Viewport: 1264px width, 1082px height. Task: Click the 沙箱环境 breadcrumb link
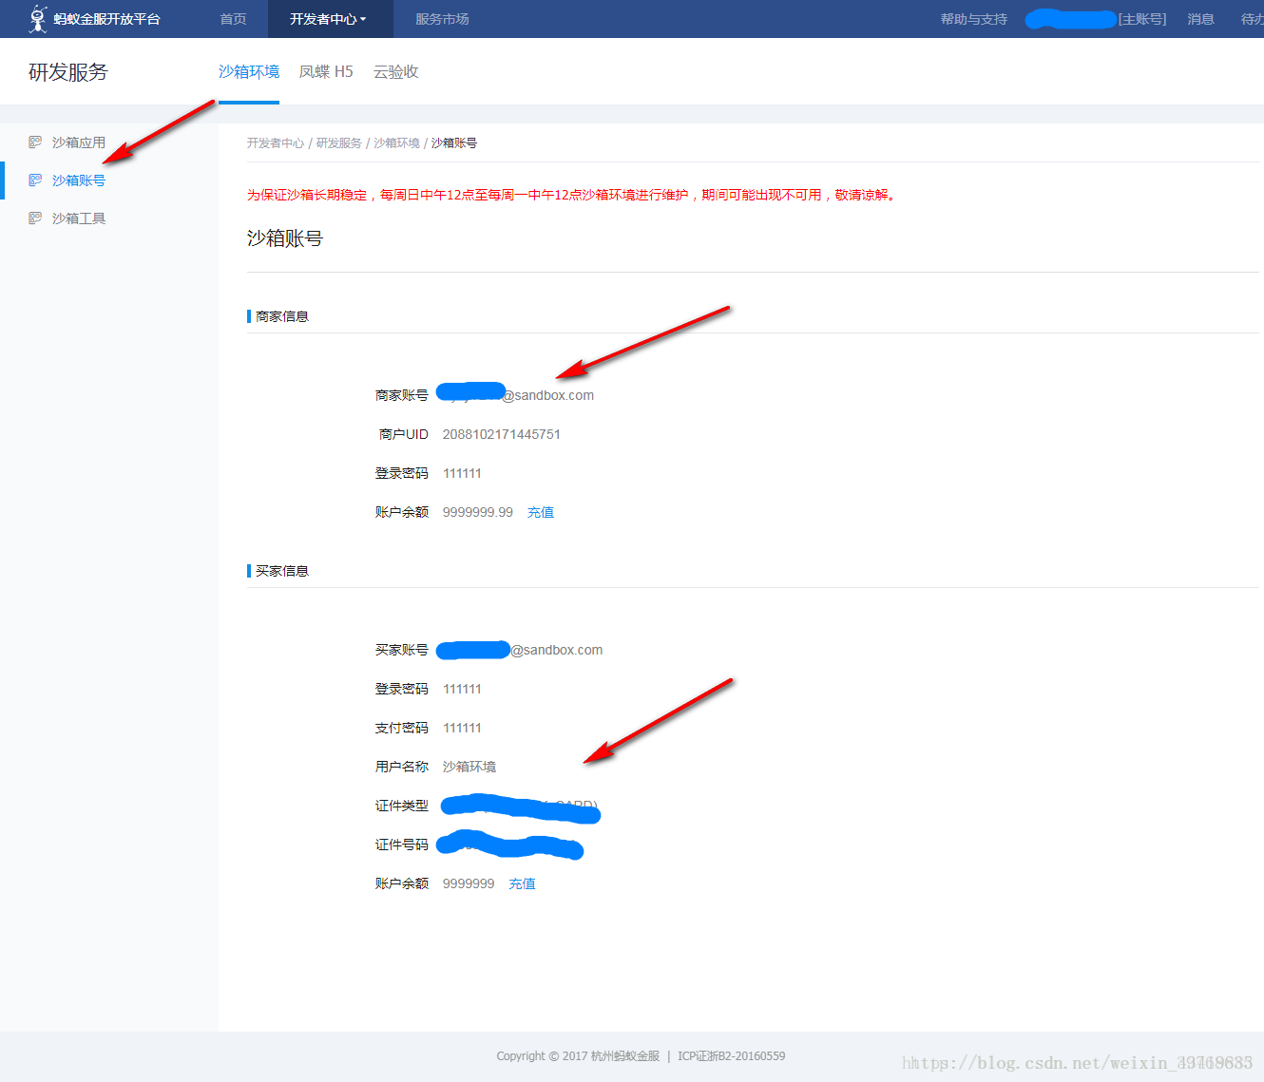(396, 143)
